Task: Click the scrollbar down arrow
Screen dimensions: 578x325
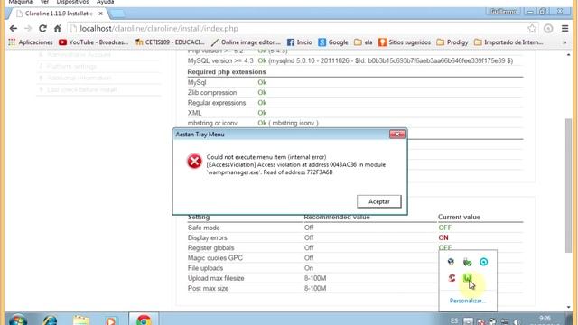Action: click(569, 307)
